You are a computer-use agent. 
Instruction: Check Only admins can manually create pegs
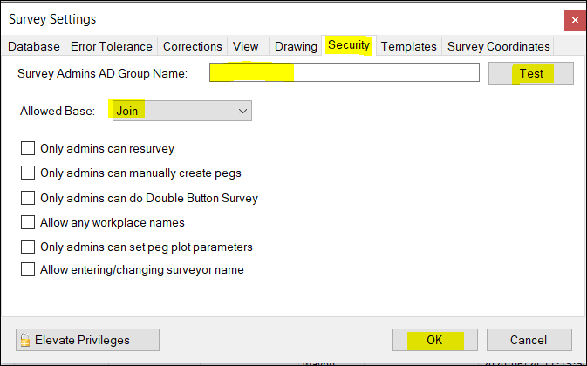28,173
